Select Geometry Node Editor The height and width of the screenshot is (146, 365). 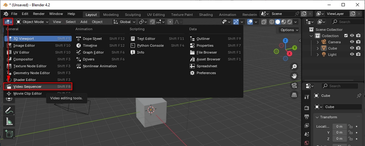coord(38,73)
